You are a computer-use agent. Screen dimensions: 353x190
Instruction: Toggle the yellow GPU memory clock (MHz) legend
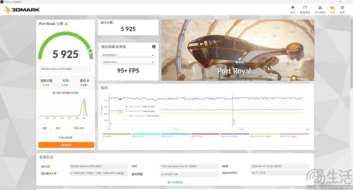point(265,135)
